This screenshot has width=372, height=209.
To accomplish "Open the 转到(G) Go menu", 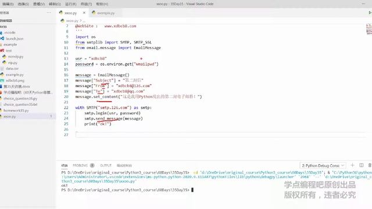I will (55, 4).
